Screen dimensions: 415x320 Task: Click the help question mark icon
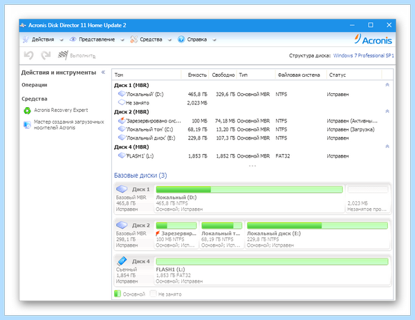point(181,39)
